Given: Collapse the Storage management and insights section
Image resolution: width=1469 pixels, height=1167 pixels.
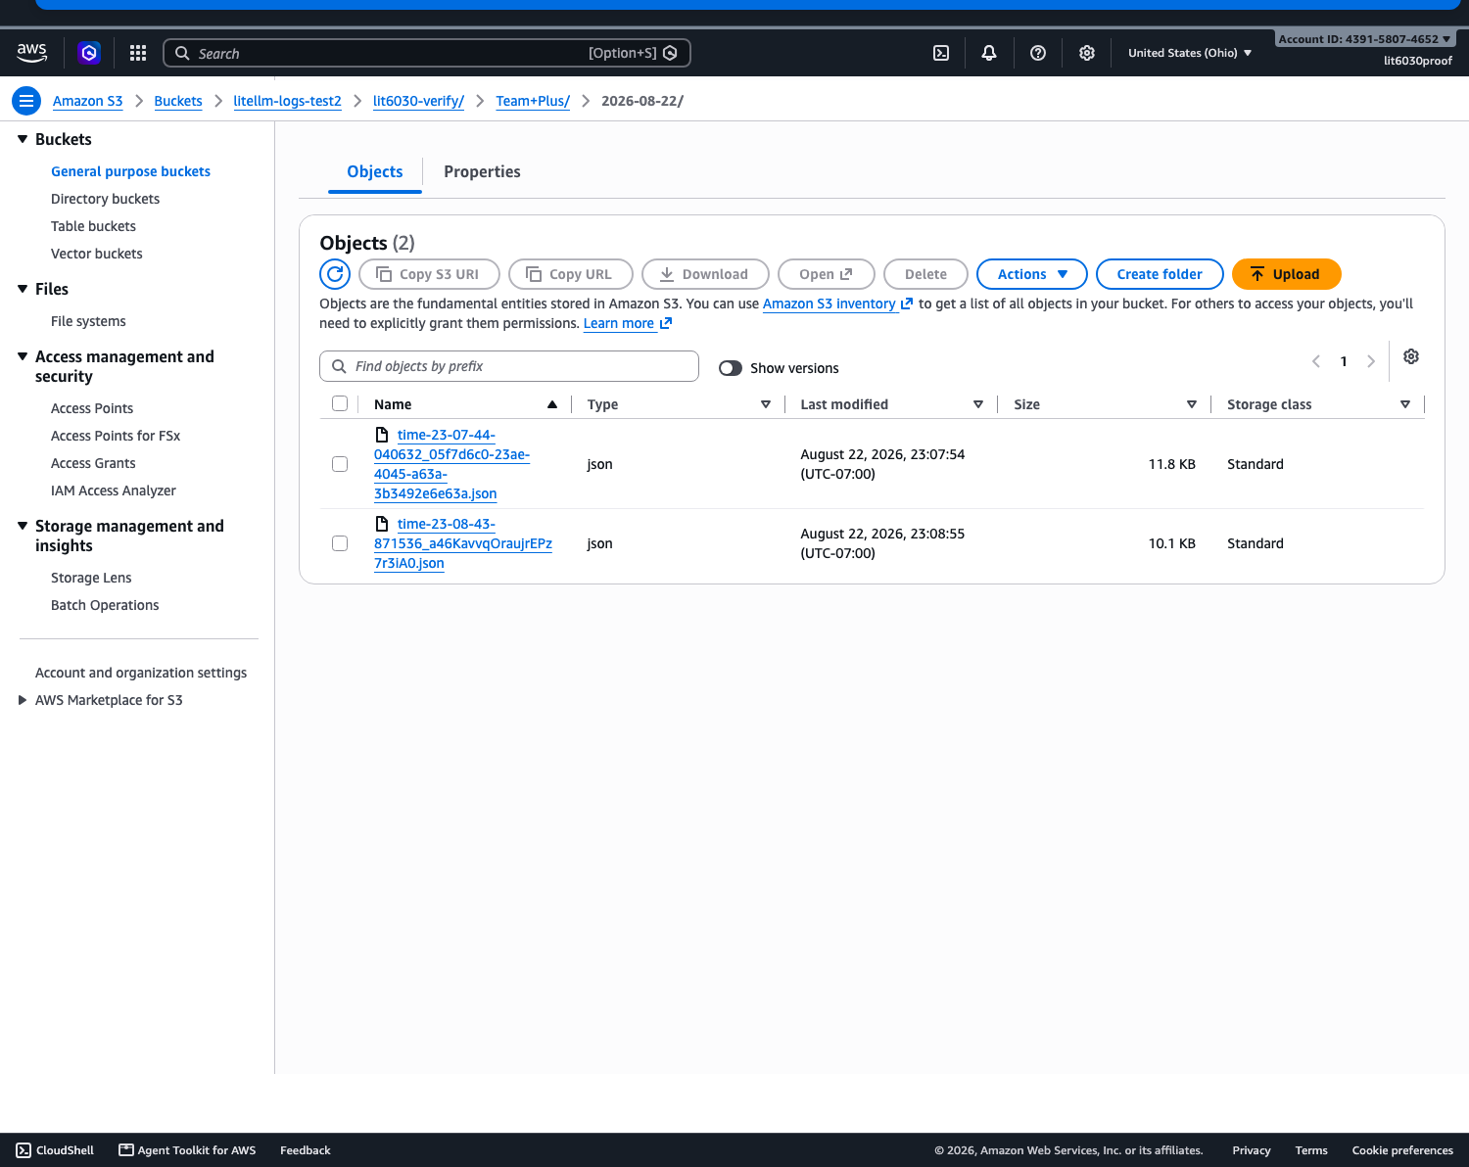Looking at the screenshot, I should 23,526.
